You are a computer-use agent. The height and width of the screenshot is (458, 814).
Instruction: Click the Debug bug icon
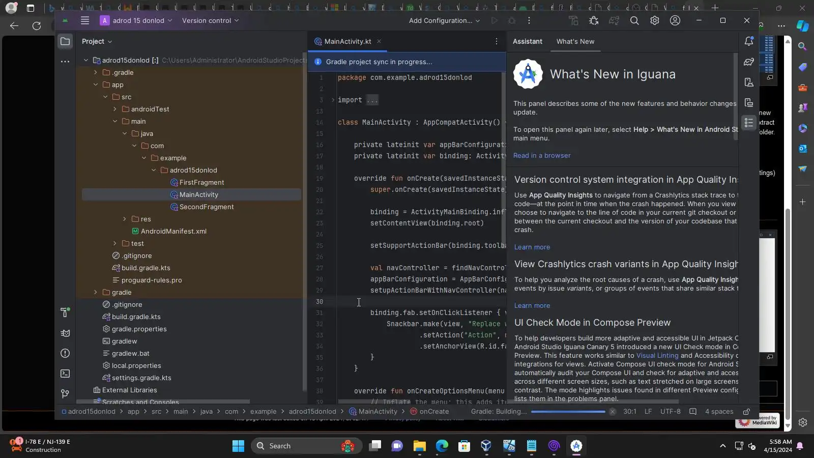tap(512, 20)
